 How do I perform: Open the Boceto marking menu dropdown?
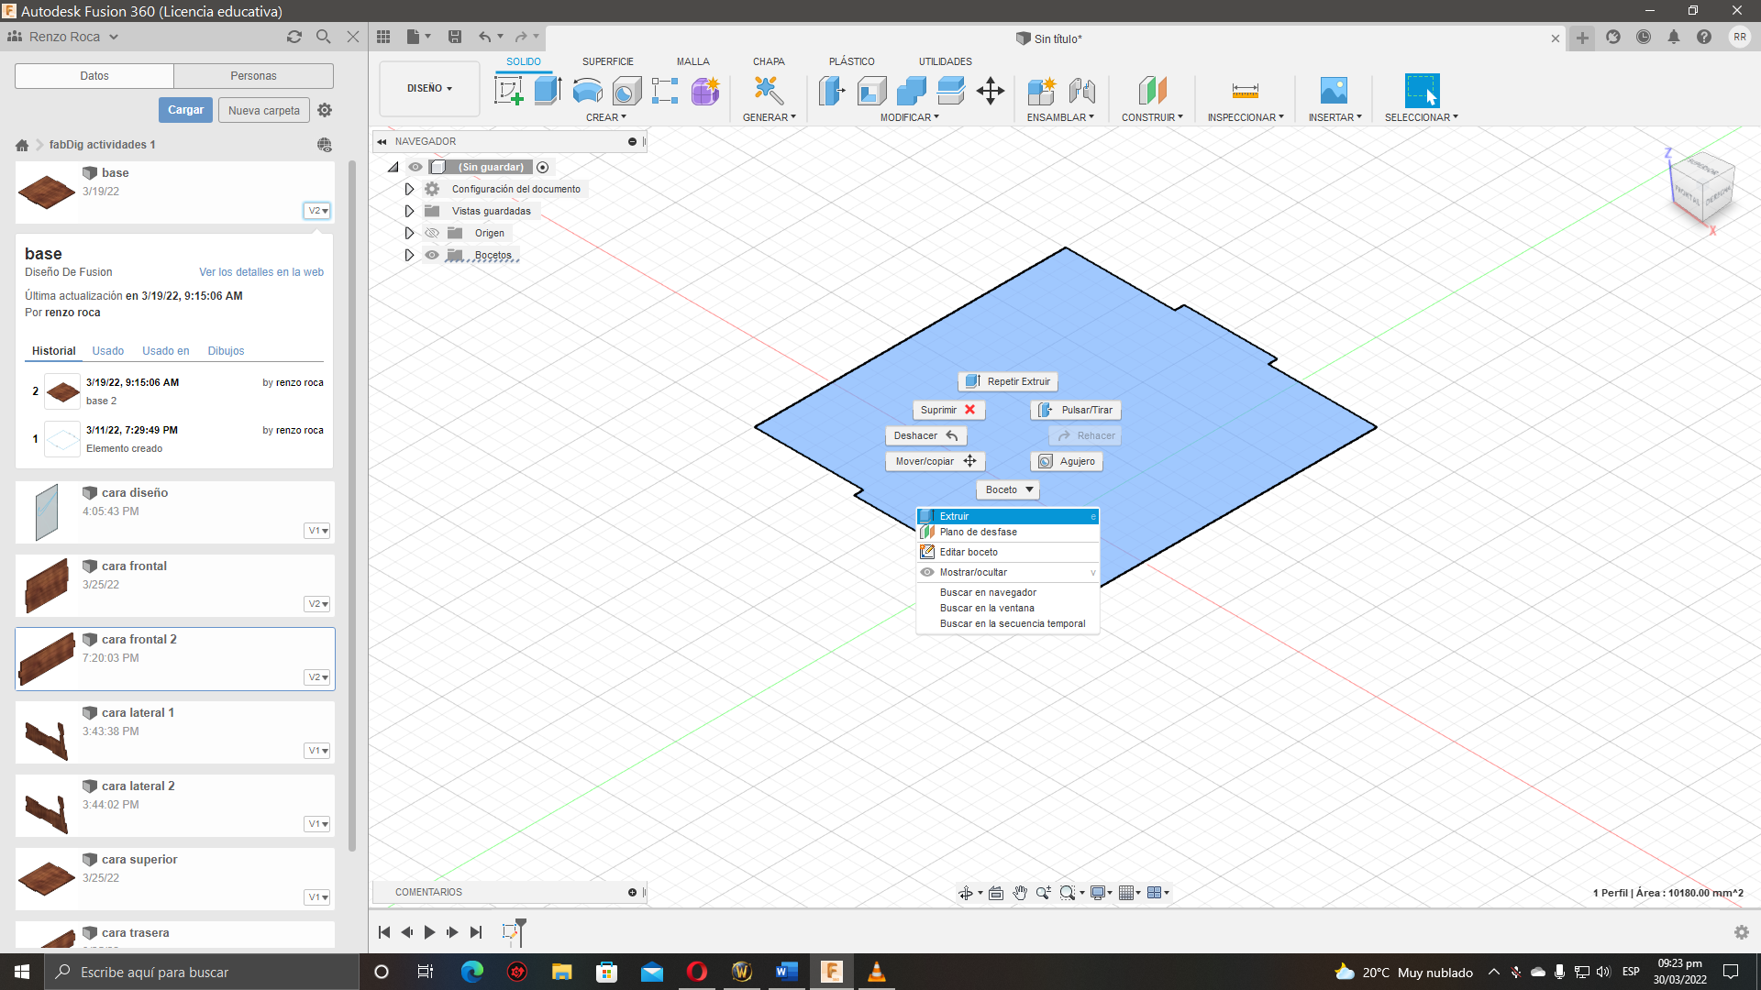tap(1008, 489)
